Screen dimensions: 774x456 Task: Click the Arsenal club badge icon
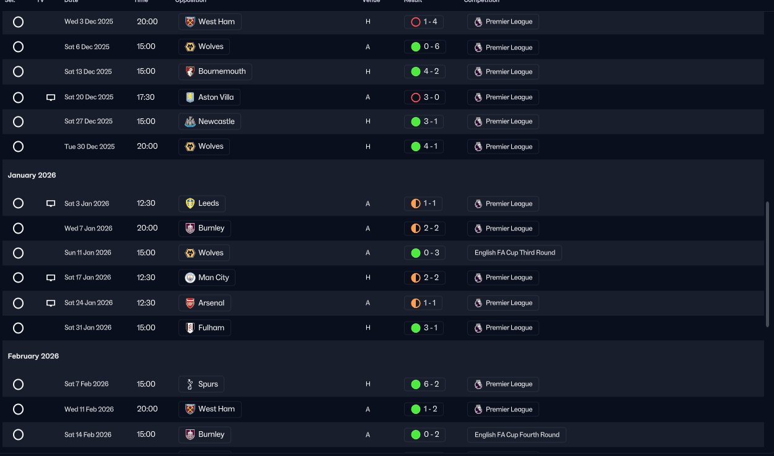point(190,303)
